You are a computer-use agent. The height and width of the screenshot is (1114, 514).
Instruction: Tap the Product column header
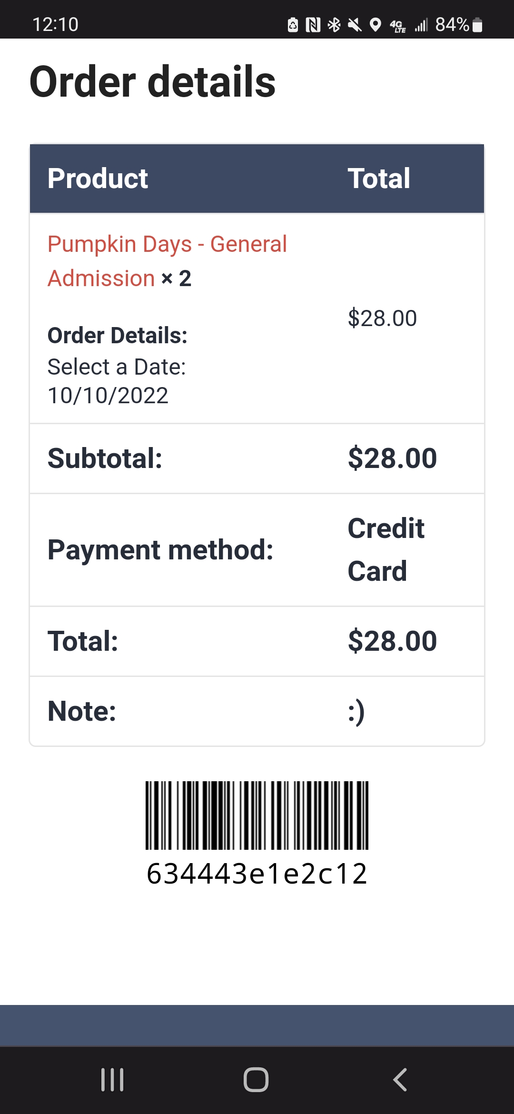[x=98, y=179]
